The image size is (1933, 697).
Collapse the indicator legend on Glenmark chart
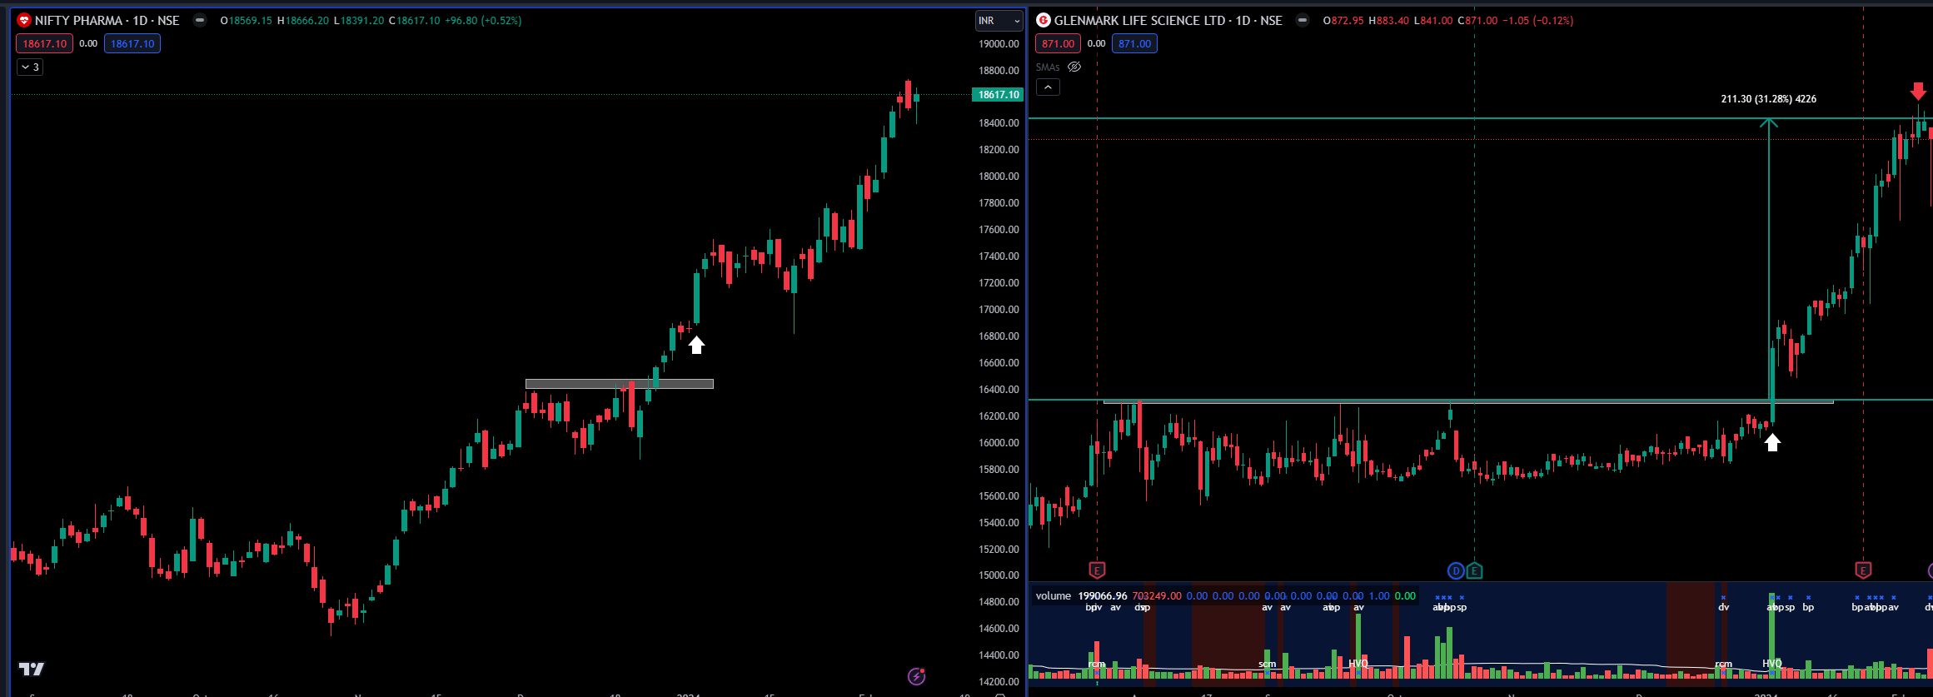coord(1048,87)
